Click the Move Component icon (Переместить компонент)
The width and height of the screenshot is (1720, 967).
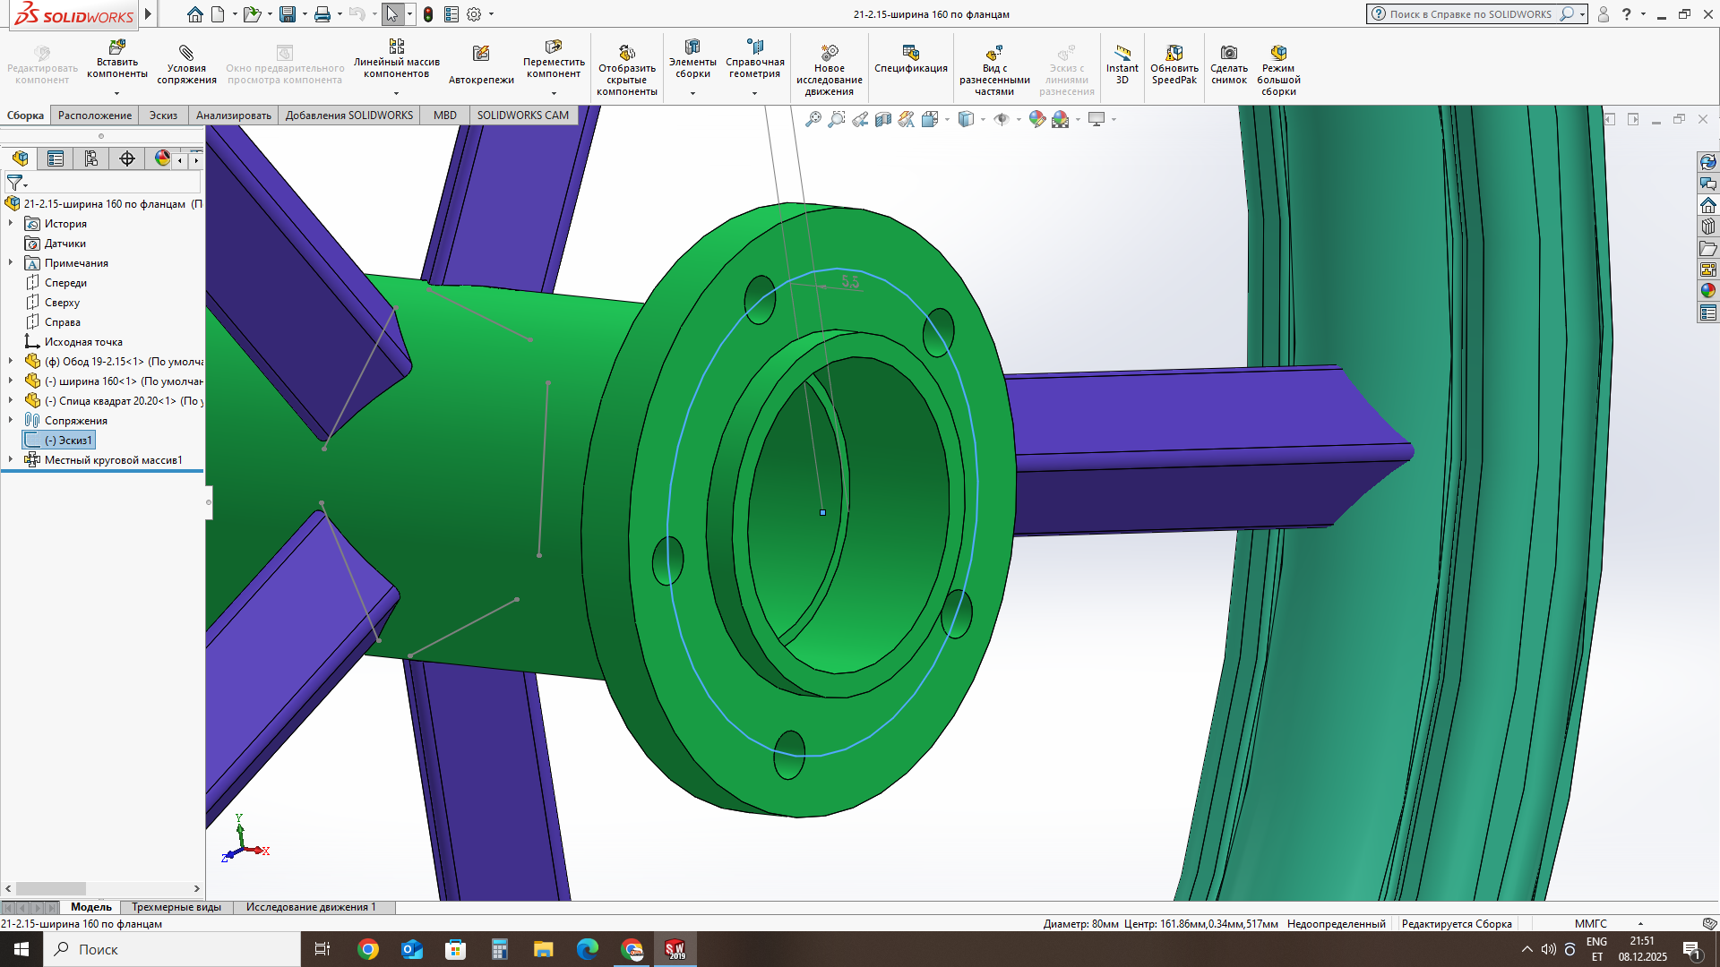553,47
